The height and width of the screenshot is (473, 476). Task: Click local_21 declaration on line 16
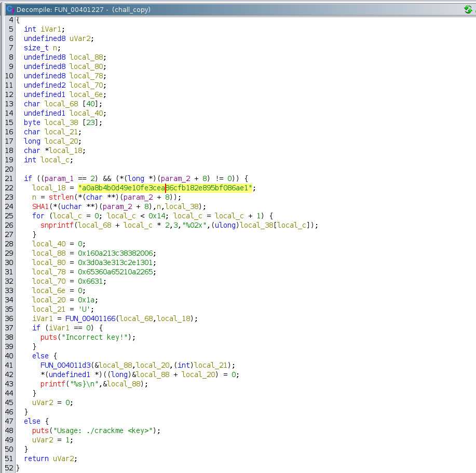pos(61,132)
